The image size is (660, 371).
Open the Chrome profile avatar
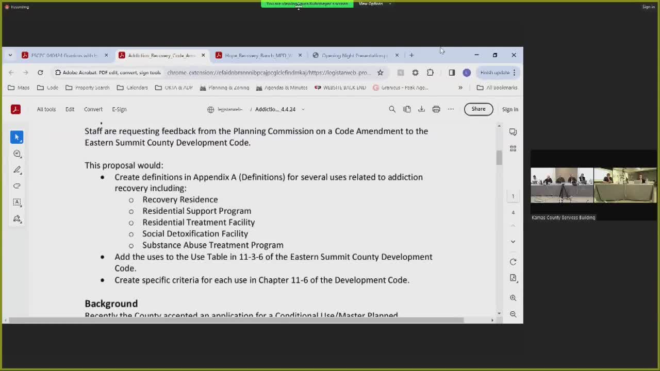(467, 73)
